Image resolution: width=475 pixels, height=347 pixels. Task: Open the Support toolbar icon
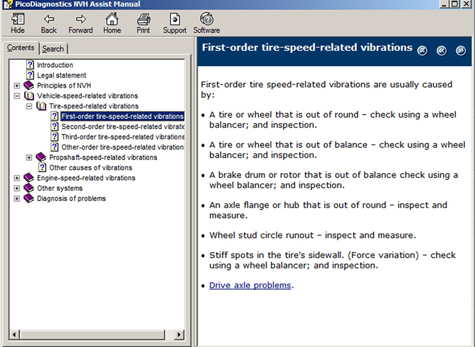tap(175, 23)
